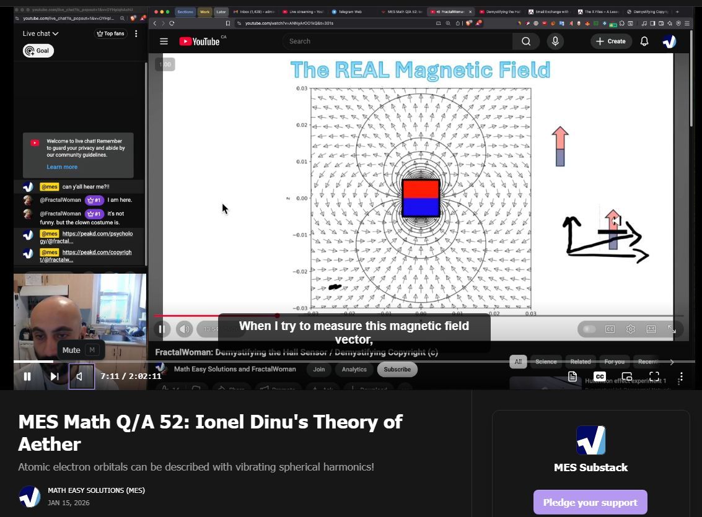Open more options on outer player bar
Viewport: 702px width, 517px height.
pyautogui.click(x=681, y=376)
